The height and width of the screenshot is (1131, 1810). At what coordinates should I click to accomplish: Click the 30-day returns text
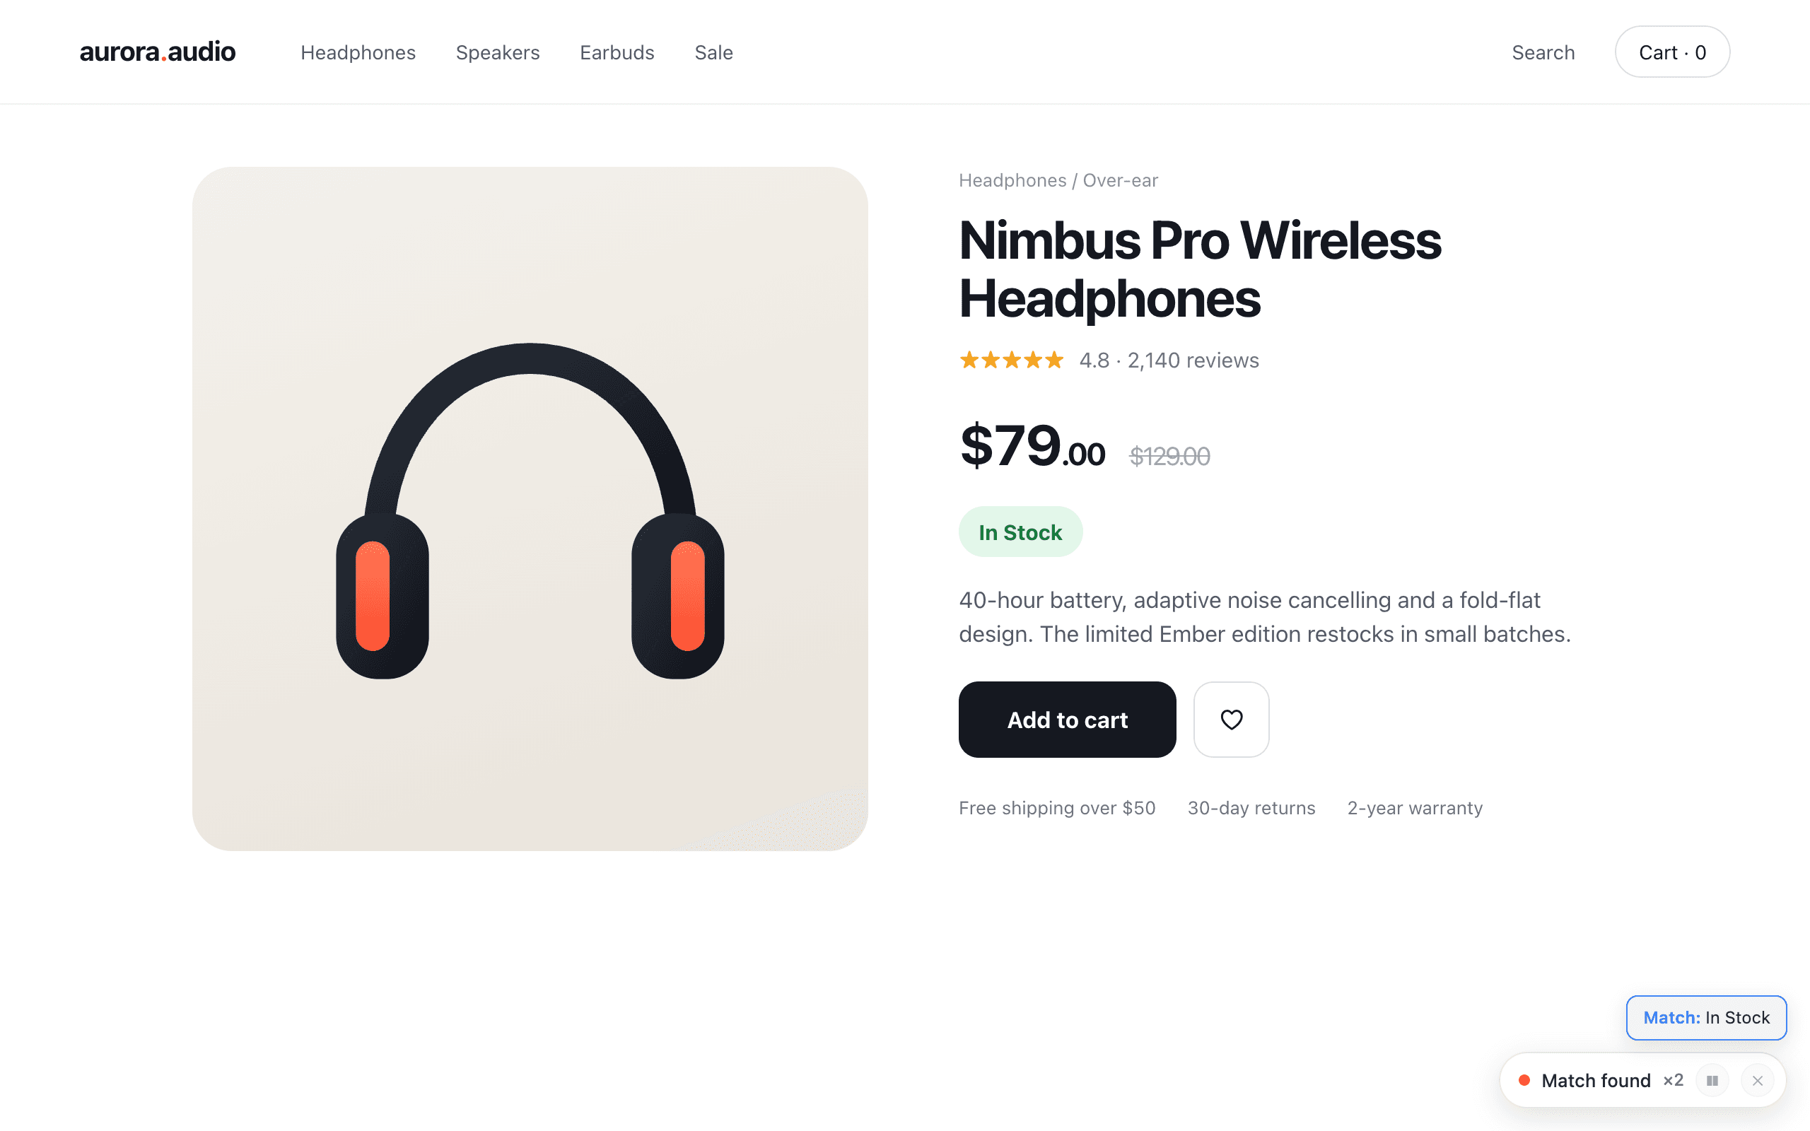[x=1251, y=808]
